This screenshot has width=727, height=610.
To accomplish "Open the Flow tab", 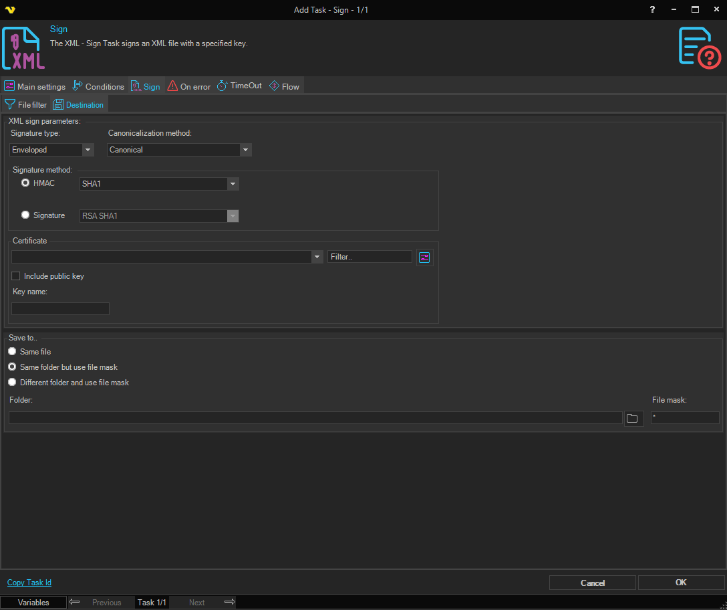I will [284, 86].
